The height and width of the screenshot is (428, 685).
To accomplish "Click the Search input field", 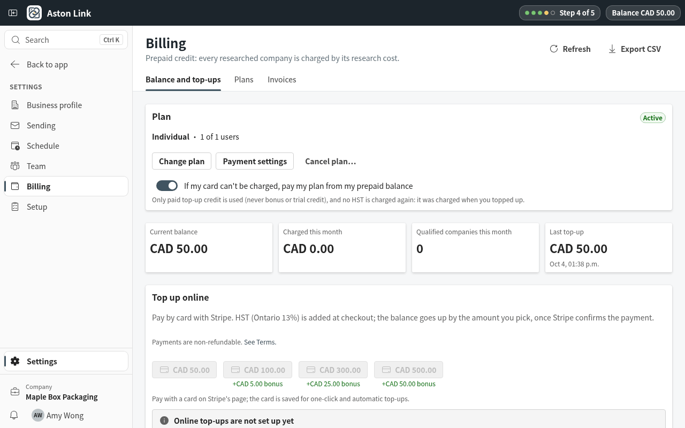I will click(66, 40).
